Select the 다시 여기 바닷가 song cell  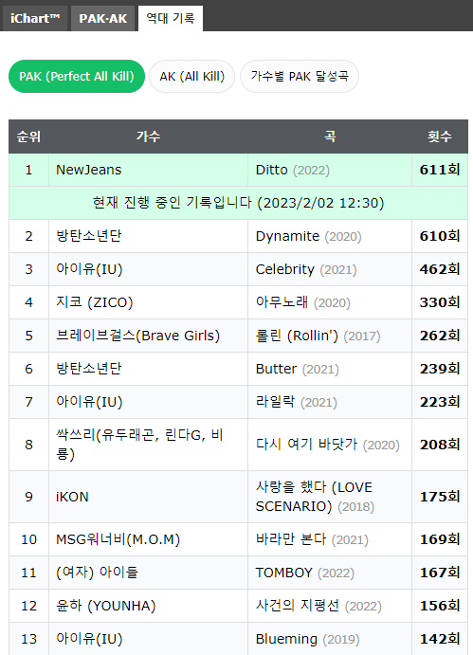(330, 445)
